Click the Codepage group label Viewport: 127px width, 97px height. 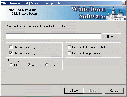(x=14, y=60)
